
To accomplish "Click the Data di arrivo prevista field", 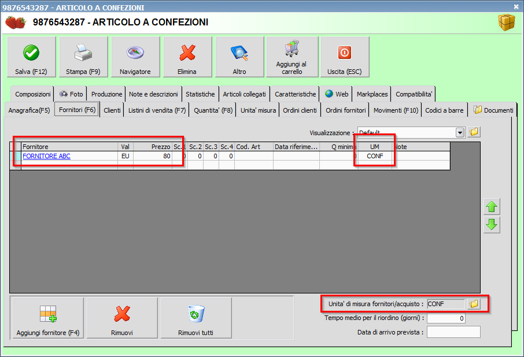I will tap(453, 332).
